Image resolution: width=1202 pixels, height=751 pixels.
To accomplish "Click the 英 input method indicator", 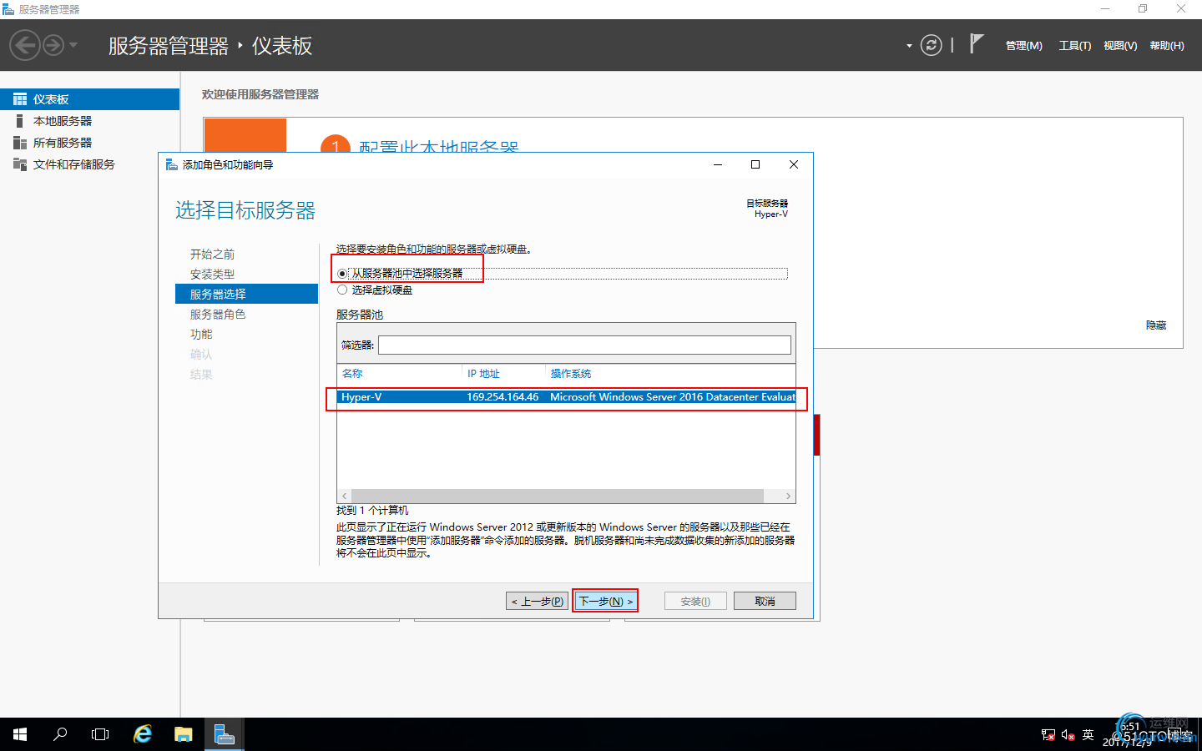I will [1088, 735].
